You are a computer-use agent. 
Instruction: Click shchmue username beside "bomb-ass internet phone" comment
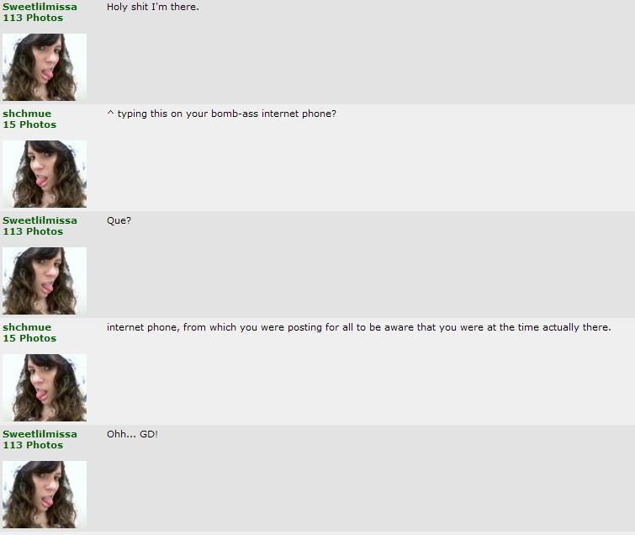point(27,114)
